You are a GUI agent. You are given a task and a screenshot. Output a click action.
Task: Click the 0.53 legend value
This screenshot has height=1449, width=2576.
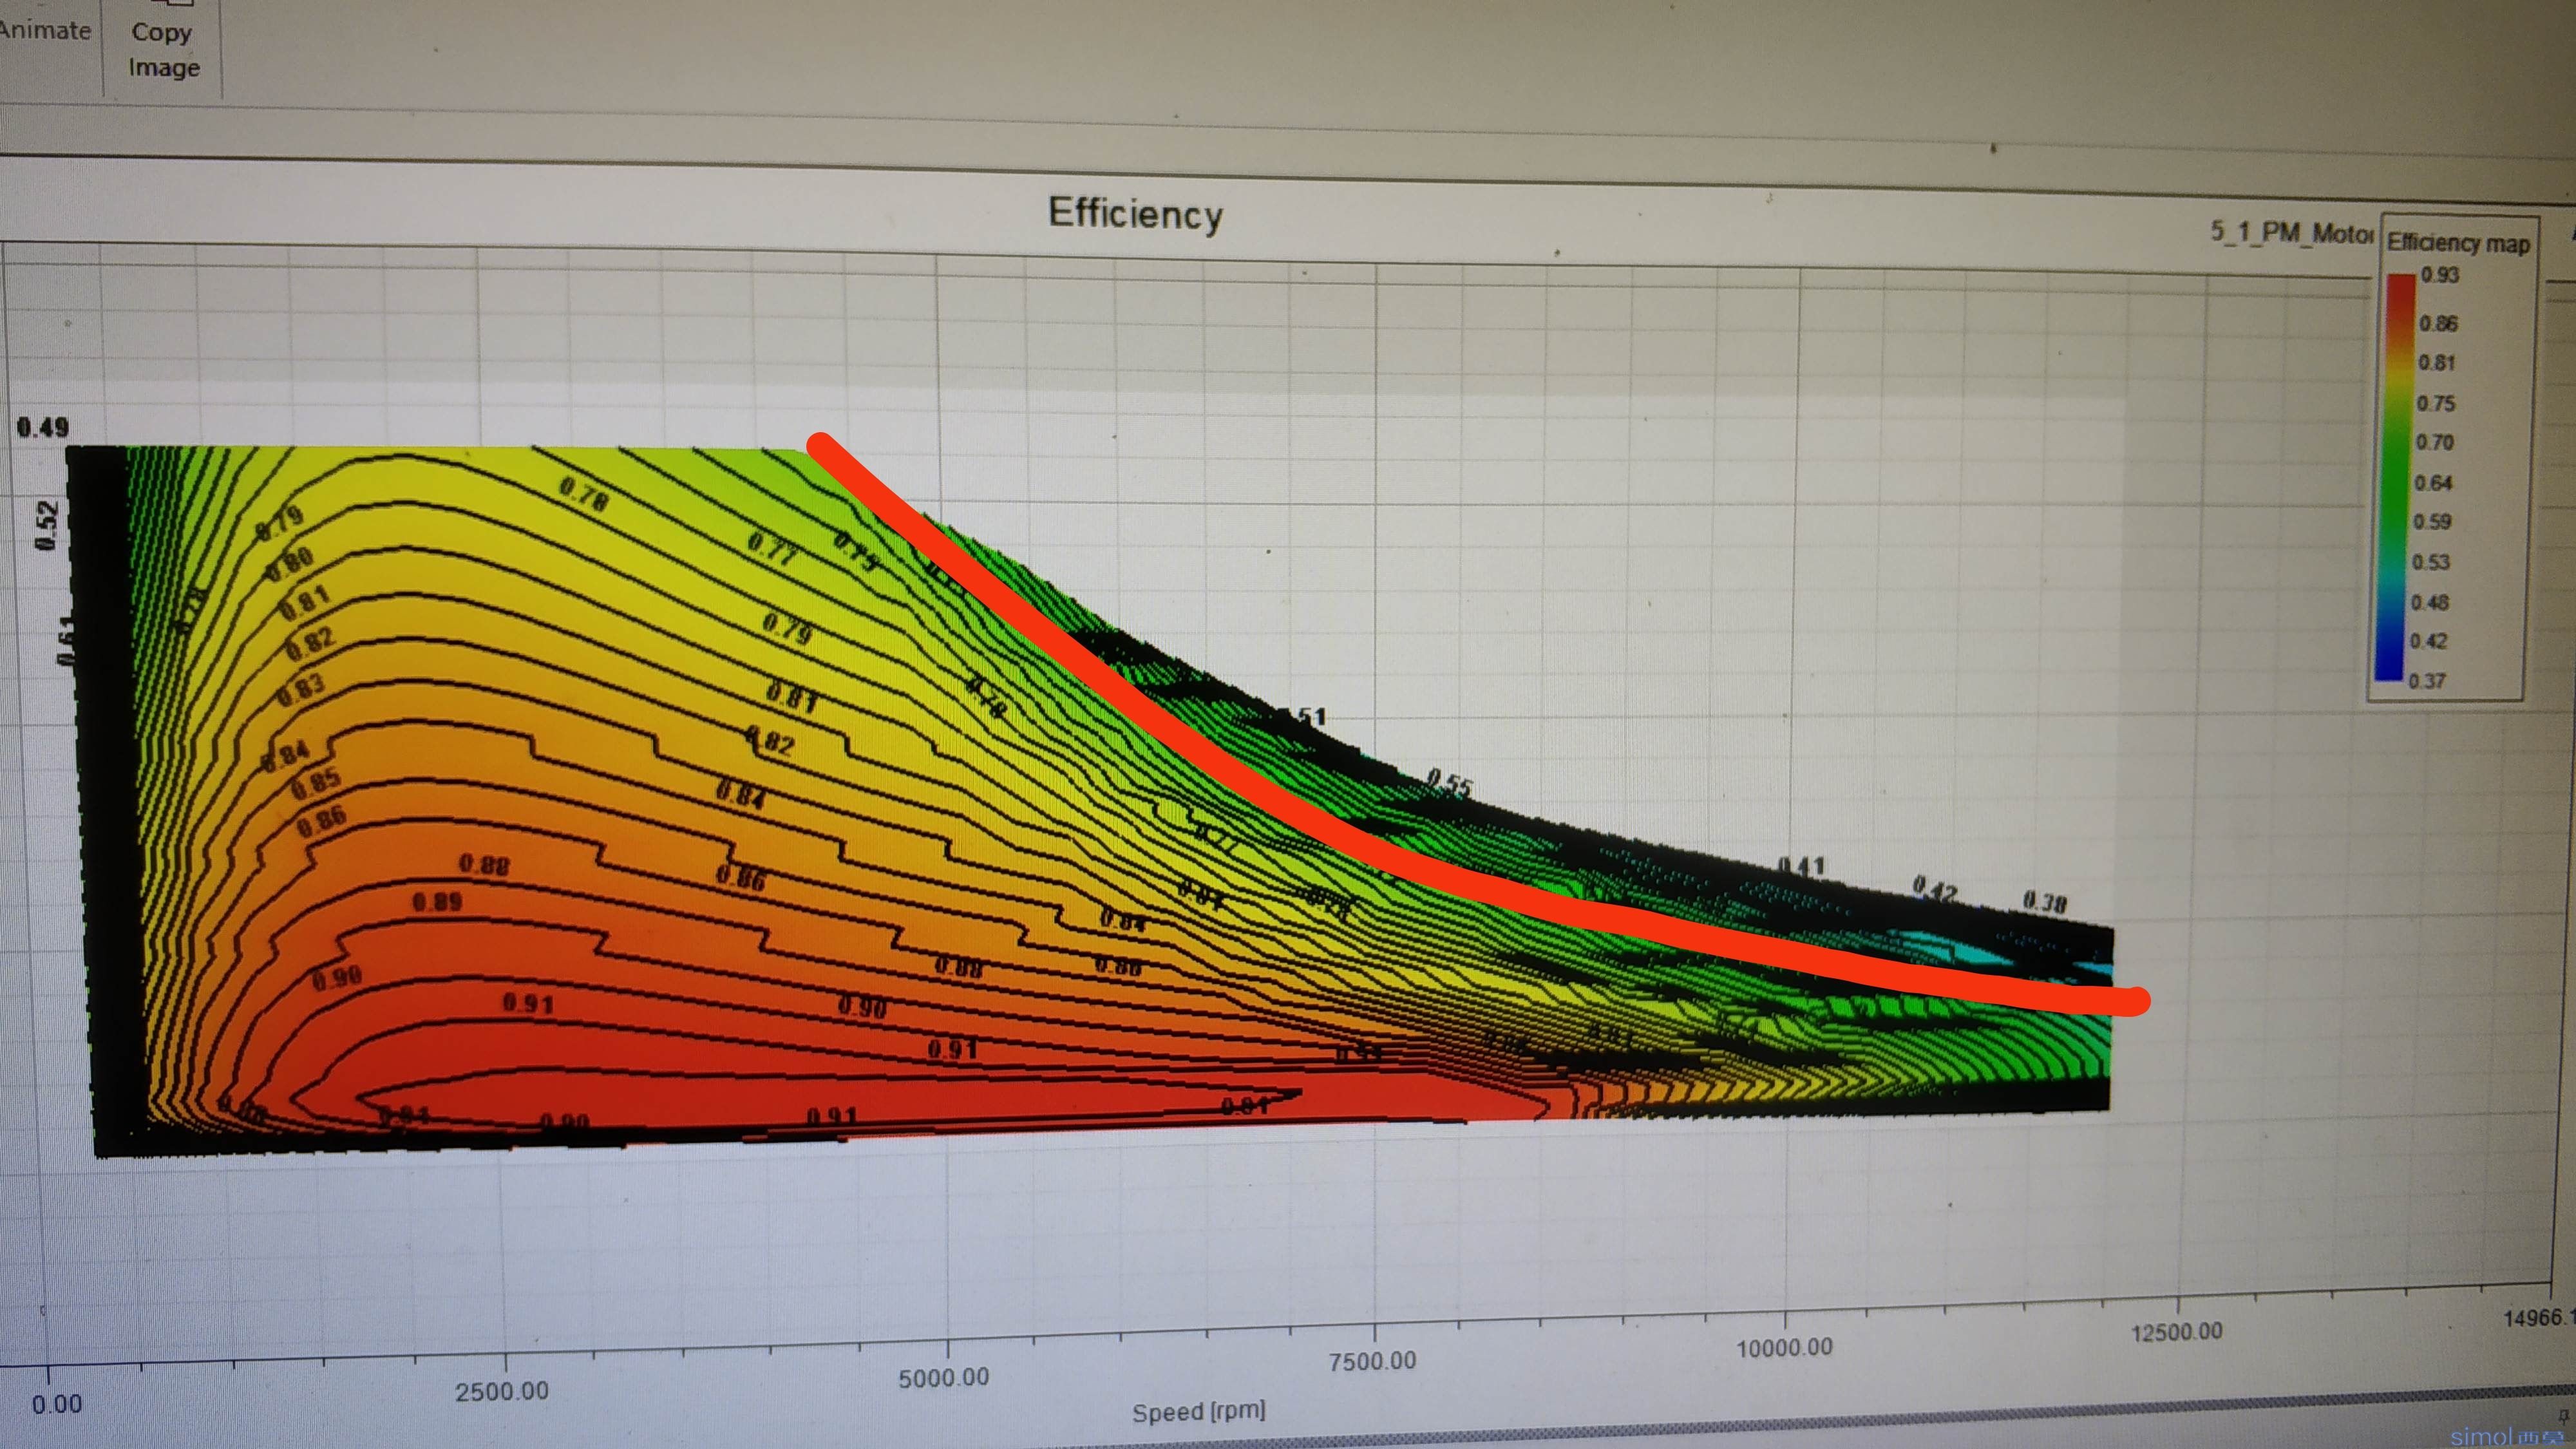click(2431, 562)
